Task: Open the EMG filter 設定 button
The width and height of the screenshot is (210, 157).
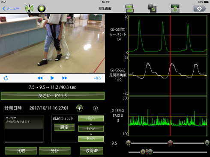Action: coord(64,127)
